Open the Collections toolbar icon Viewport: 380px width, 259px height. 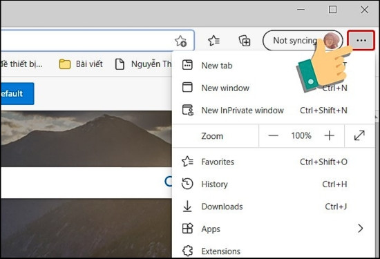click(x=245, y=41)
